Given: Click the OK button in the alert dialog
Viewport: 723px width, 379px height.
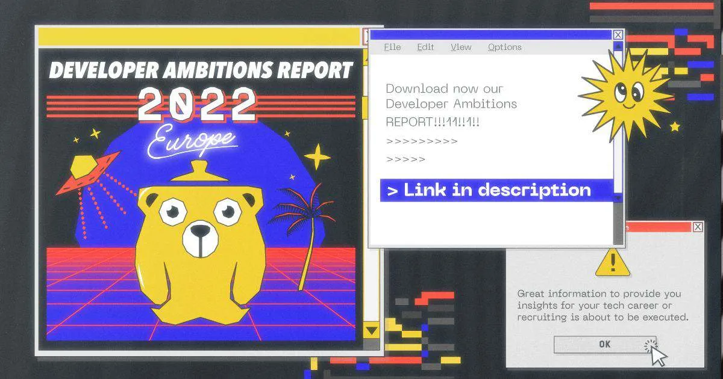Looking at the screenshot, I should [605, 344].
